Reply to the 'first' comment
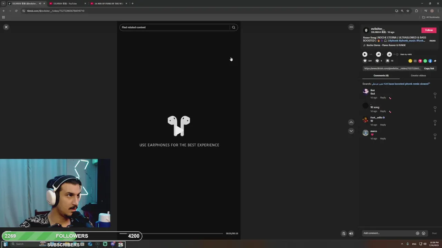The image size is (442, 248). 383,97
